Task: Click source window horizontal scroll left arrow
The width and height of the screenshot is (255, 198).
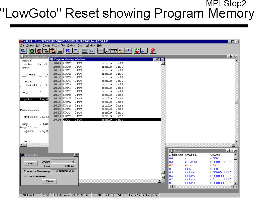Action: click(x=22, y=145)
